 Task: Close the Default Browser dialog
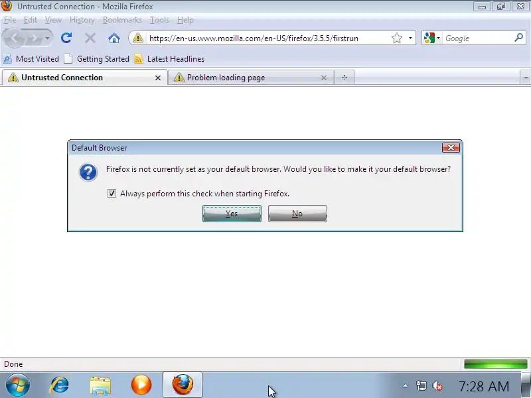tap(451, 147)
